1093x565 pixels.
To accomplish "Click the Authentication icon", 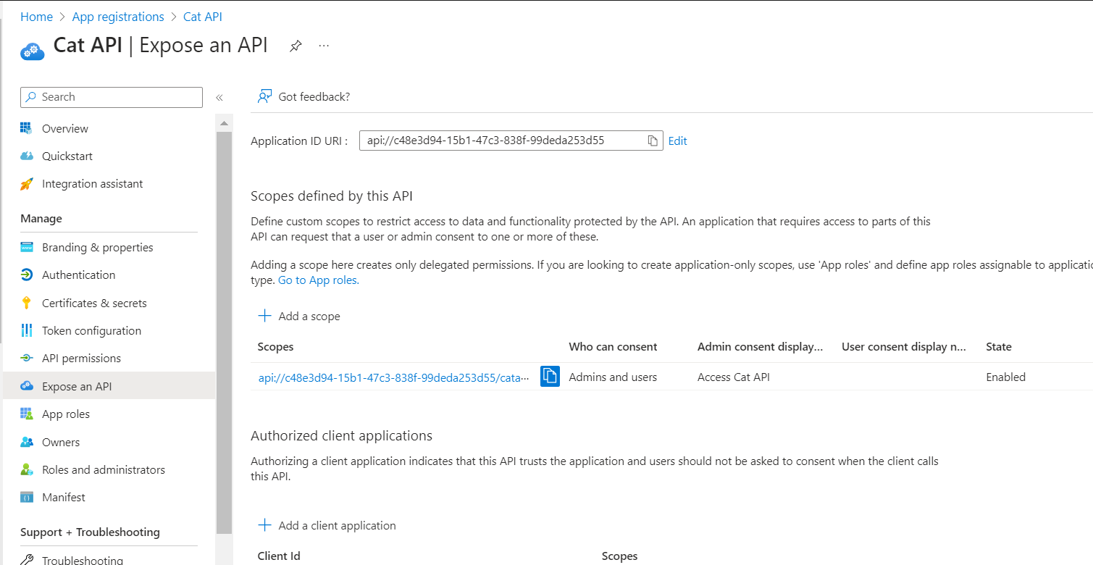I will pyautogui.click(x=27, y=275).
